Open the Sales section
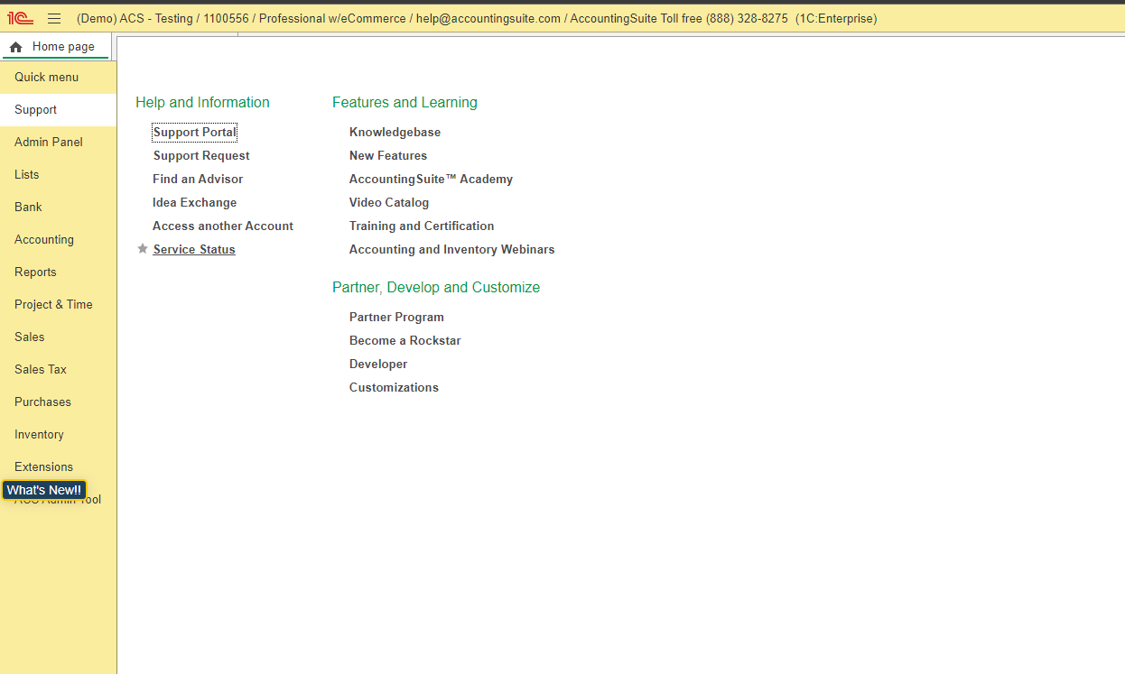This screenshot has height=674, width=1125. click(x=58, y=337)
